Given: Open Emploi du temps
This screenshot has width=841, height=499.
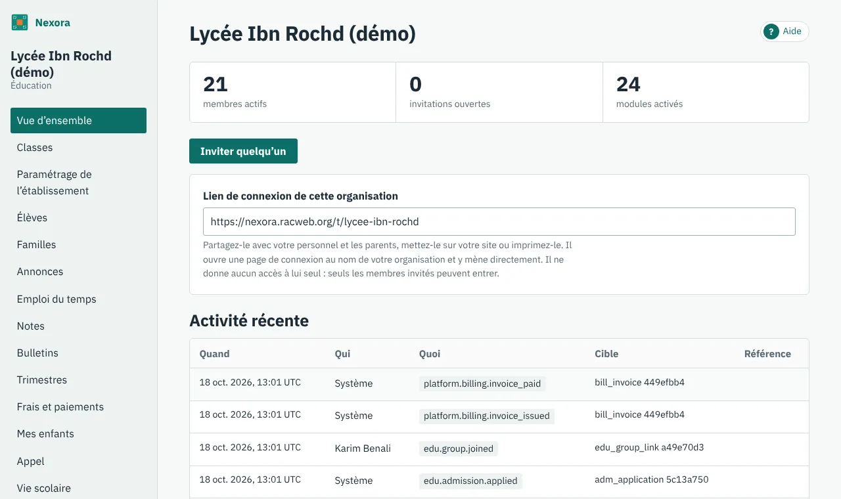Looking at the screenshot, I should (78, 299).
